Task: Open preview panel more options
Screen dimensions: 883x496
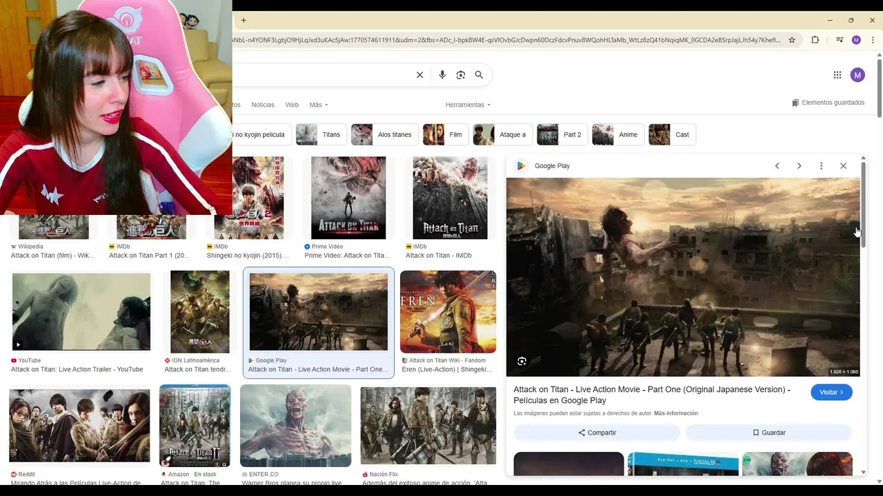Action: tap(821, 166)
